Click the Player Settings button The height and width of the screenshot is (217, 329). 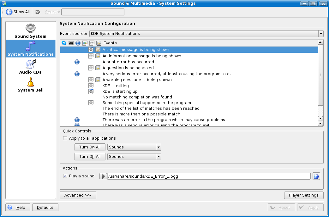pyautogui.click(x=303, y=195)
